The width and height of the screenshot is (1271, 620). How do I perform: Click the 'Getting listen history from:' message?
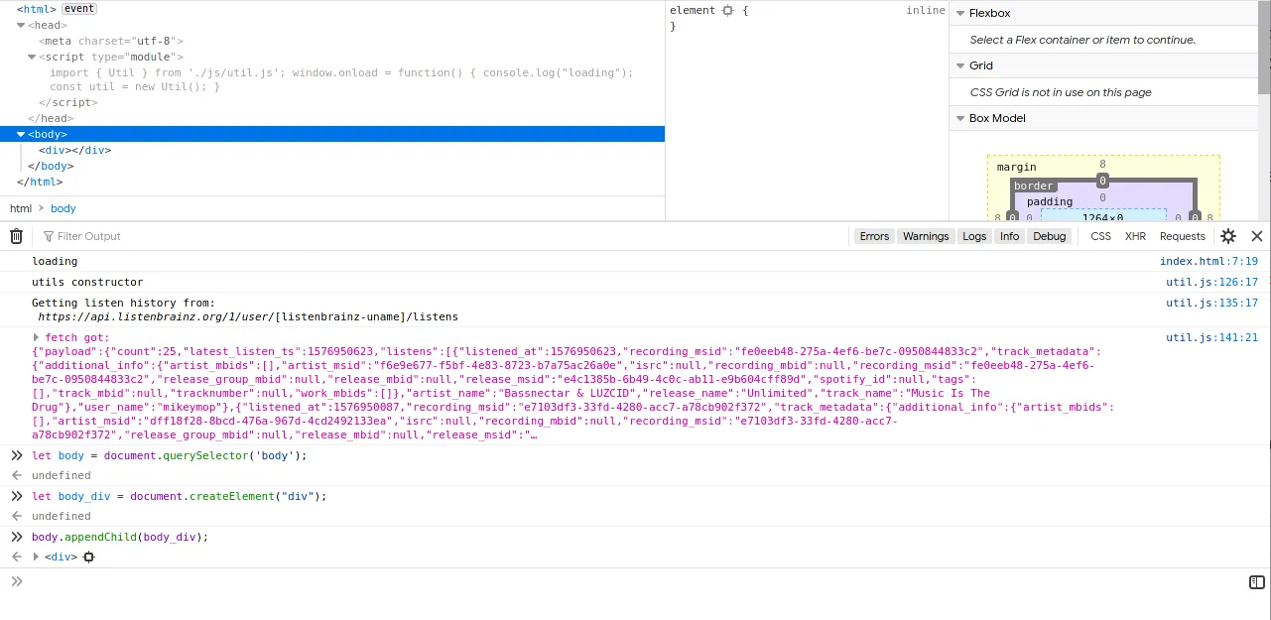123,304
